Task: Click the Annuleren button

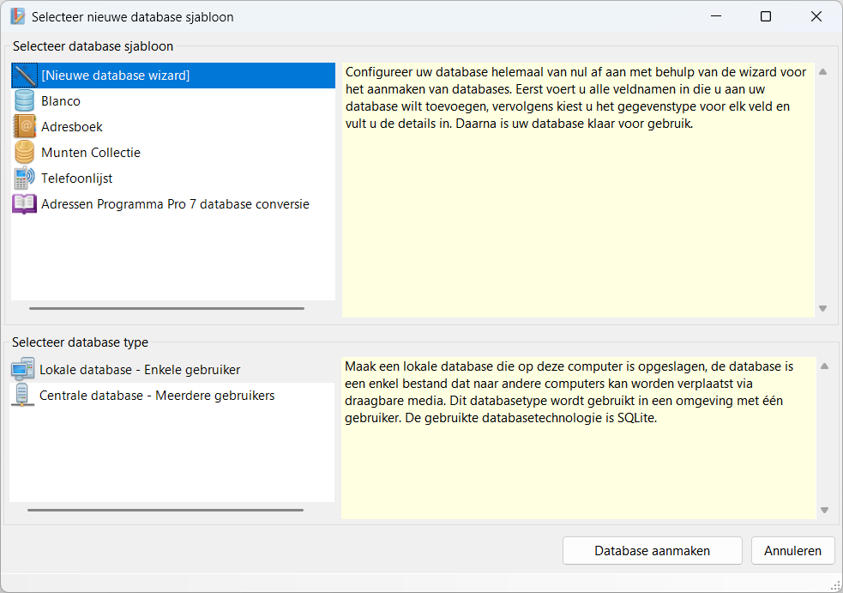Action: [792, 551]
